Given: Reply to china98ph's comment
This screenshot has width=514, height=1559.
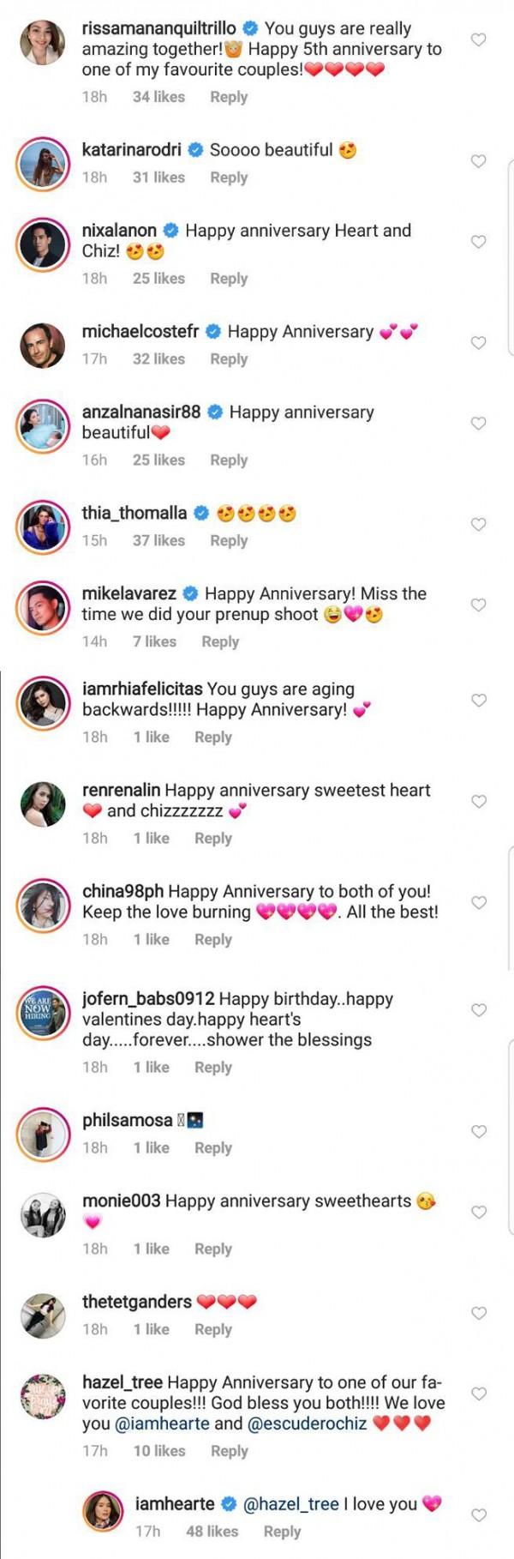Looking at the screenshot, I should (x=213, y=940).
